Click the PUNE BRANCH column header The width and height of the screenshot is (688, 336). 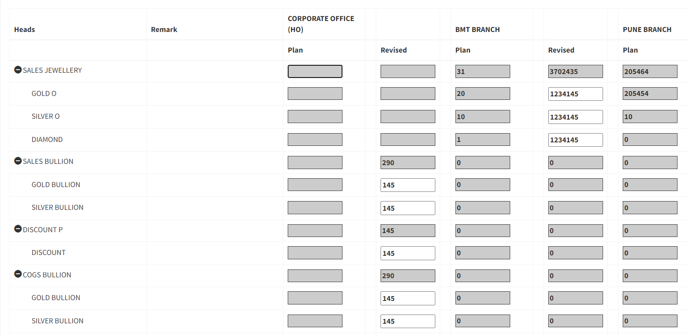tap(647, 29)
